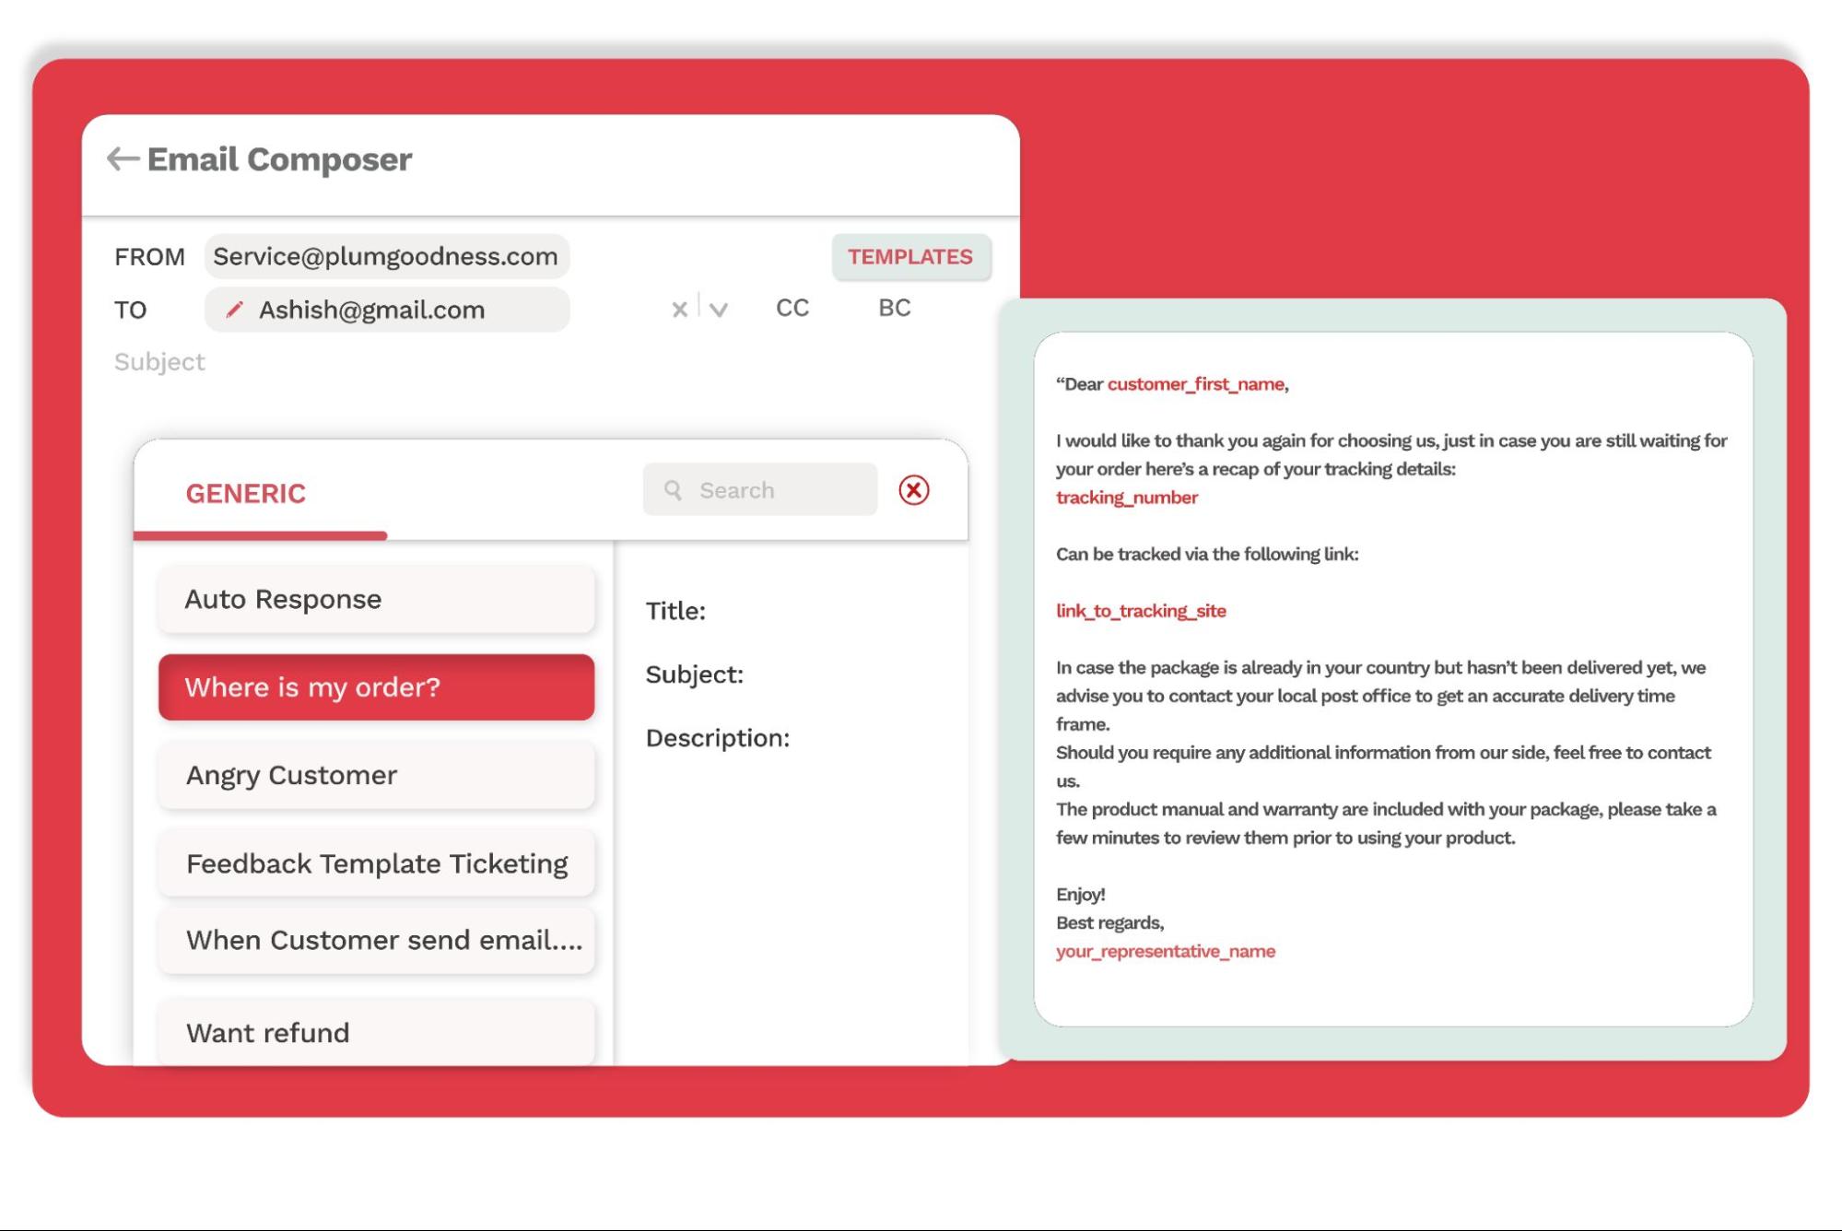This screenshot has height=1231, width=1842.
Task: Choose the Angry Customer template
Action: click(376, 775)
